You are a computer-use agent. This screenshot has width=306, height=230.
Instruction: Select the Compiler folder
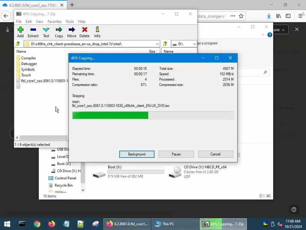click(x=26, y=58)
